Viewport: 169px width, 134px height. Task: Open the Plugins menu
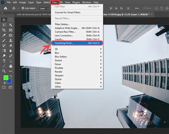pyautogui.click(x=76, y=2)
